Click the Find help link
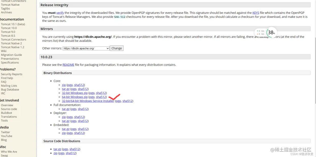 tap(7, 78)
